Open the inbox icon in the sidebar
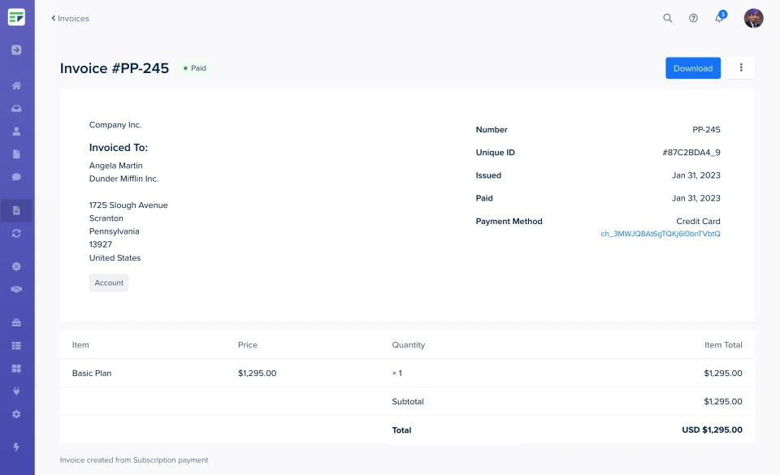Screen dimensions: 780x475 click(x=16, y=108)
